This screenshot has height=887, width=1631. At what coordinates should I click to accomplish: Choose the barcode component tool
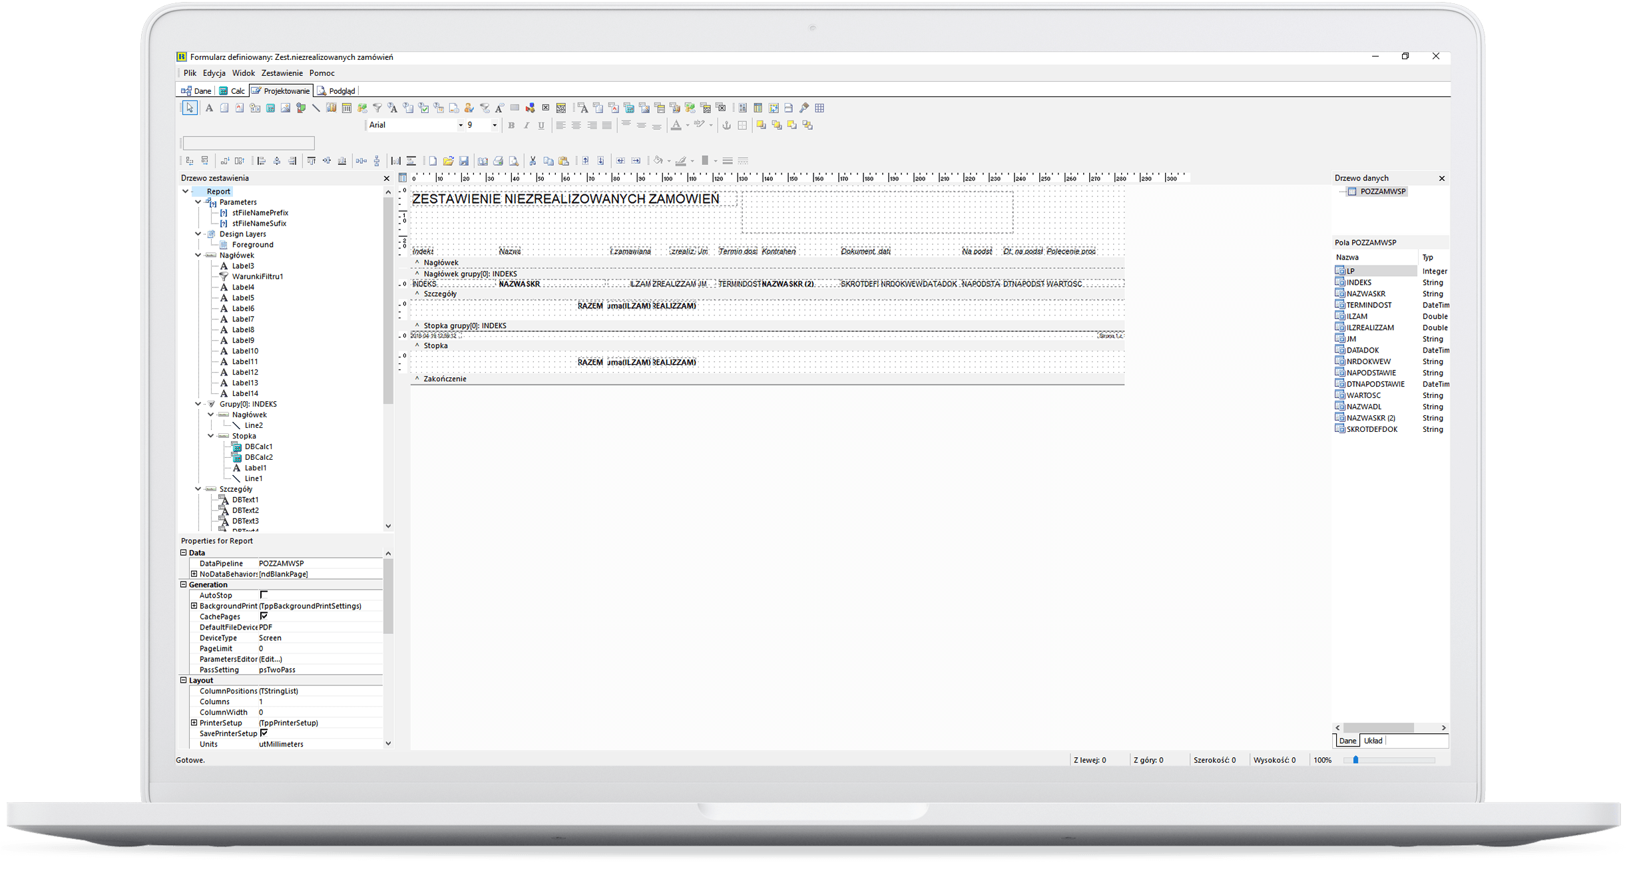pos(347,108)
